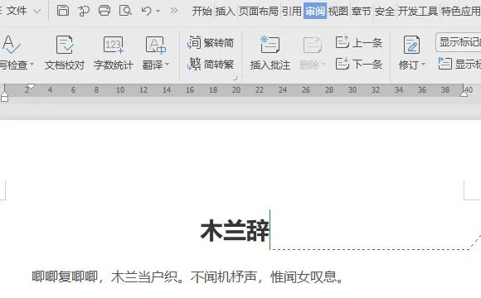This screenshot has height=298, width=481.
Task: Switch to the 视图 tab
Action: tap(338, 12)
